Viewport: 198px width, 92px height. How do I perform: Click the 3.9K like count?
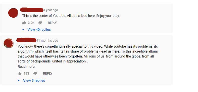click(31, 23)
